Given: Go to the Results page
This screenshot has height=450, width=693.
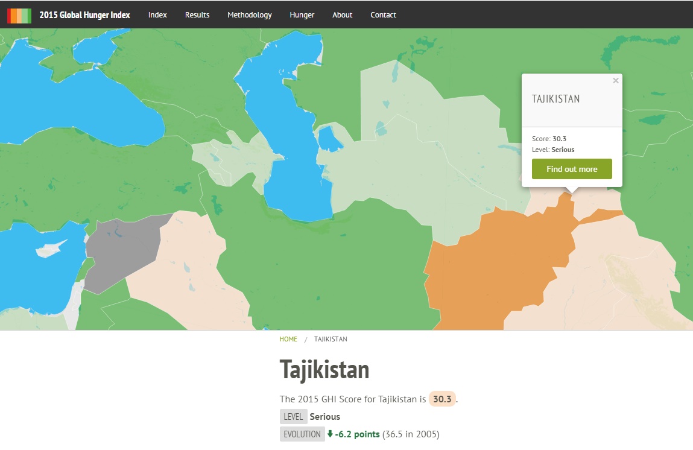Looking at the screenshot, I should point(197,15).
